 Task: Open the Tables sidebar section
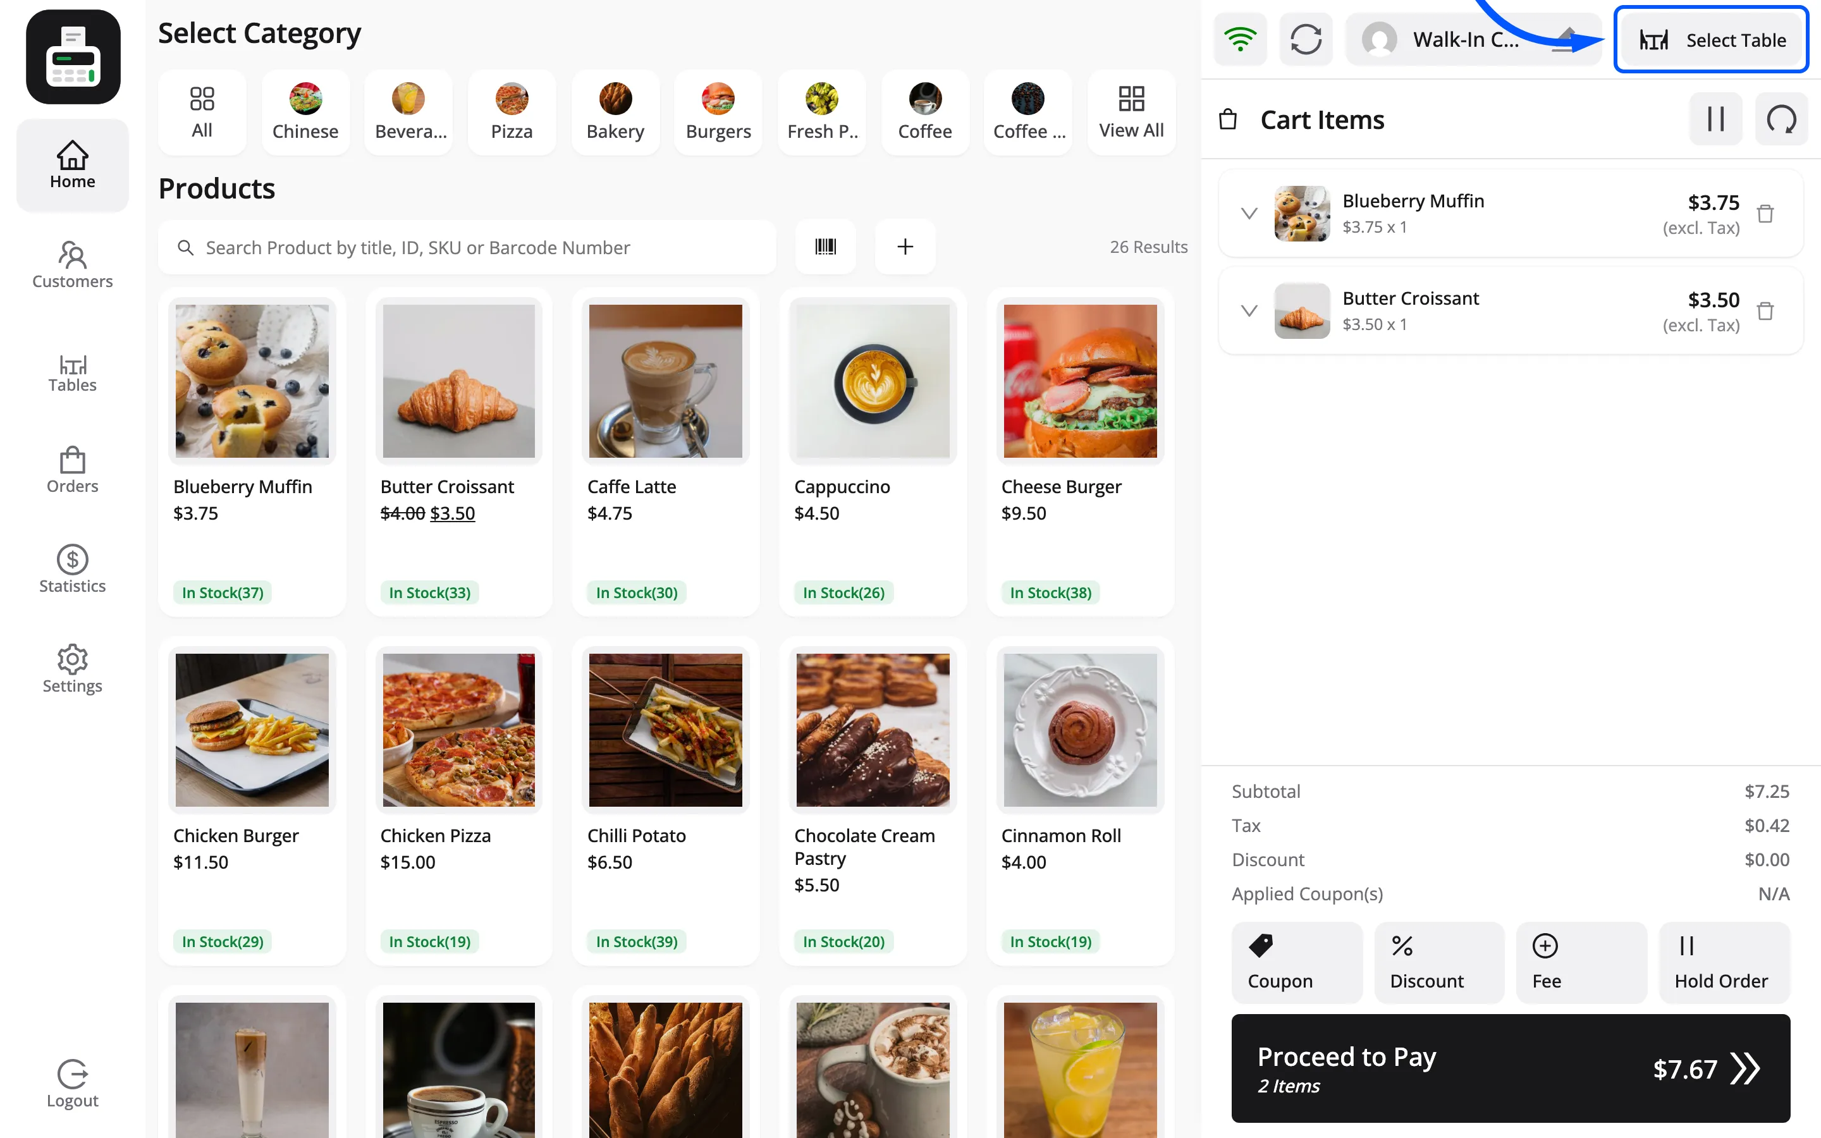pyautogui.click(x=72, y=373)
